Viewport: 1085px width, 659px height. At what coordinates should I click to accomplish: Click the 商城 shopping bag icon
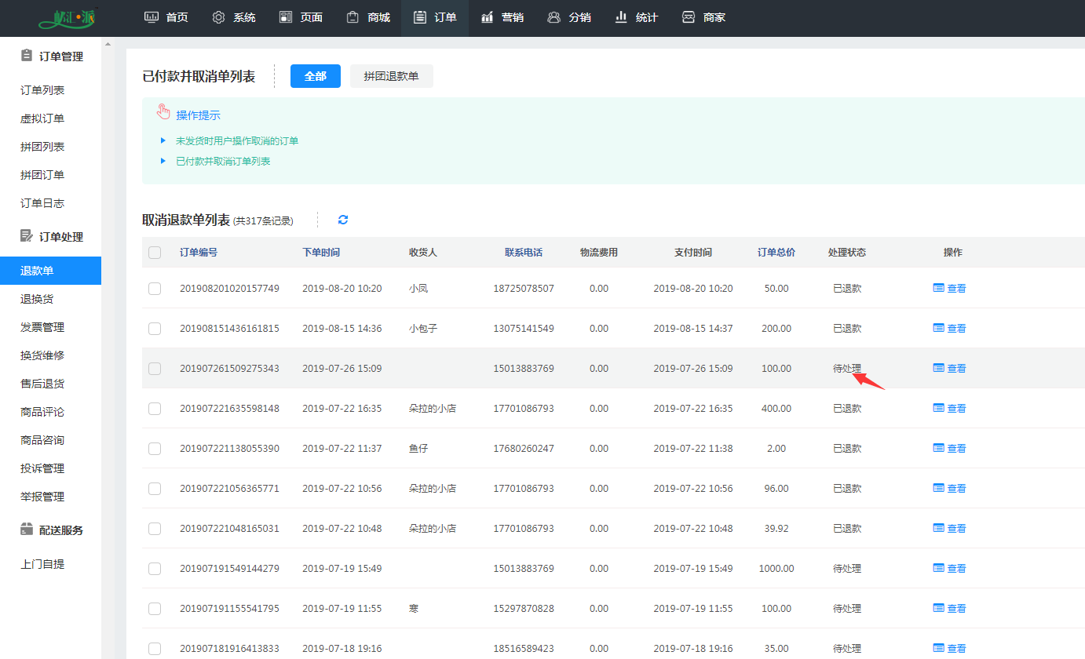(x=353, y=17)
